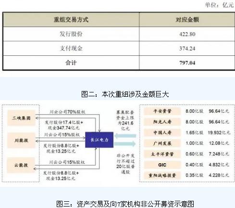
Task: Click the '0.60亿股' value
Action: pyautogui.click(x=194, y=154)
